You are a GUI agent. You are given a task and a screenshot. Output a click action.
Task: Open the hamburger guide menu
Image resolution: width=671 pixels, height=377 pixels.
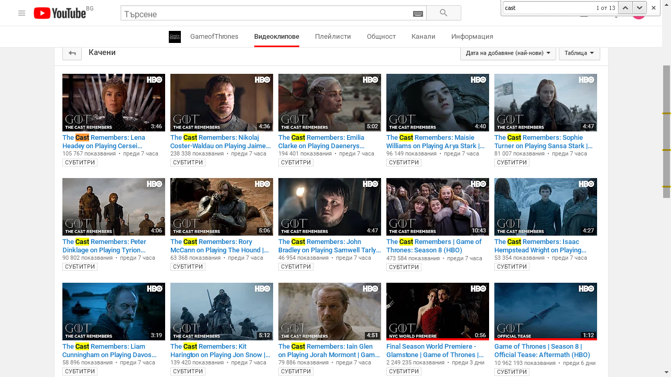21,13
